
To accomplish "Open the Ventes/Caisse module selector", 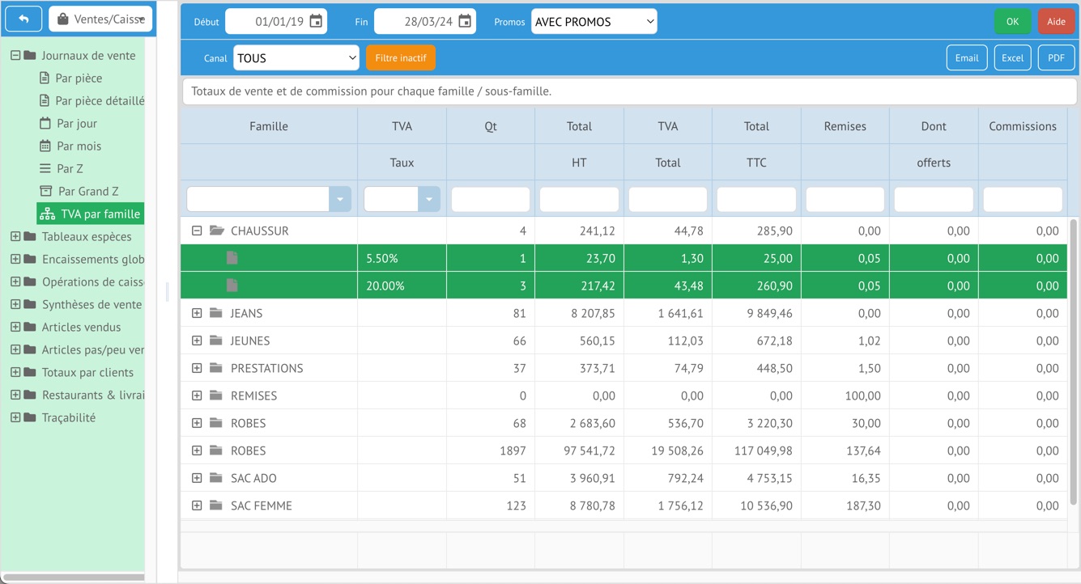I will (100, 19).
